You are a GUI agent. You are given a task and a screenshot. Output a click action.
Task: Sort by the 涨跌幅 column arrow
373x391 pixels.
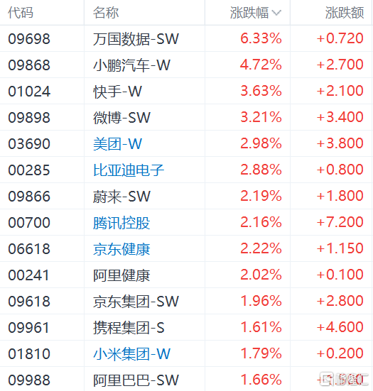tap(276, 13)
